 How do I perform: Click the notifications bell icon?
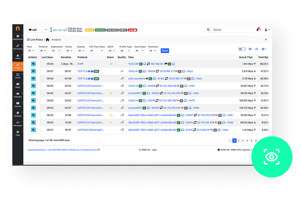pos(257,30)
